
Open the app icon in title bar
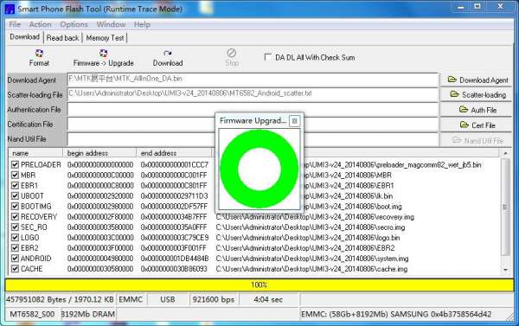(10, 9)
